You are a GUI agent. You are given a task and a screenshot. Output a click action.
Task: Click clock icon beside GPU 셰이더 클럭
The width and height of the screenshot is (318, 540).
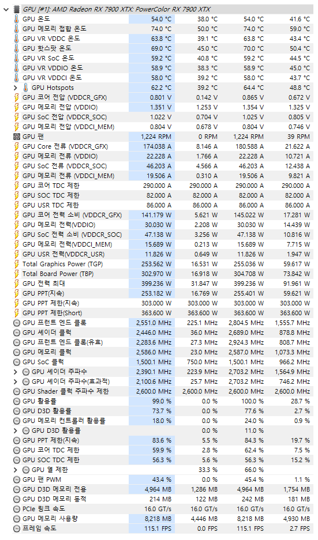(17, 333)
